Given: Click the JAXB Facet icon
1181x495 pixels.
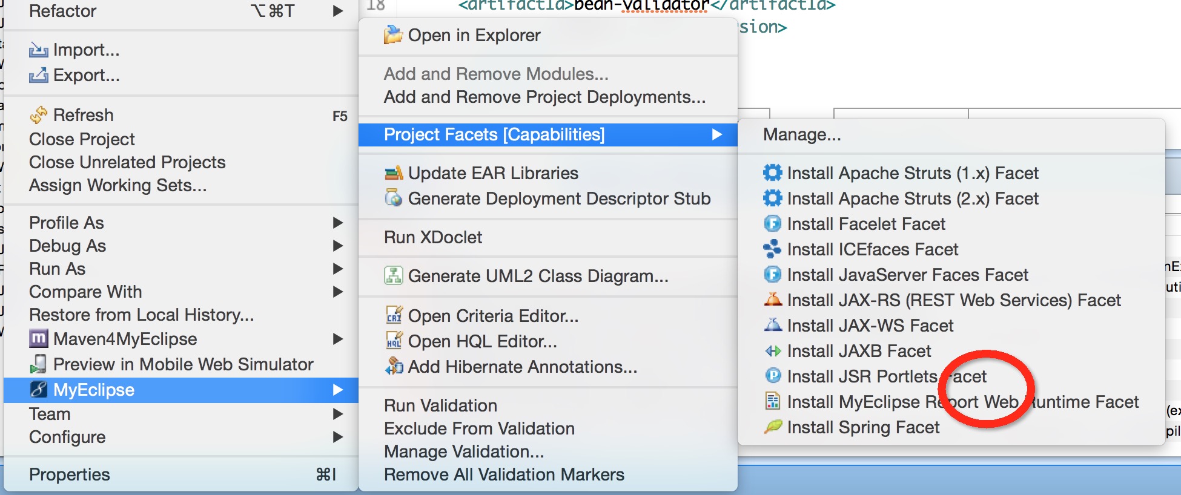Looking at the screenshot, I should [772, 351].
